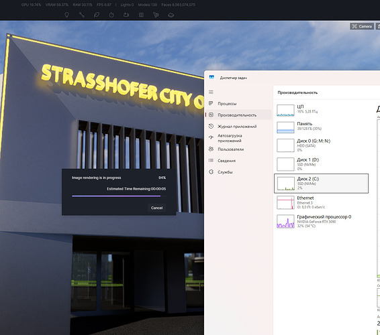
Task: Open the terrain tool icon
Action: pyautogui.click(x=171, y=15)
